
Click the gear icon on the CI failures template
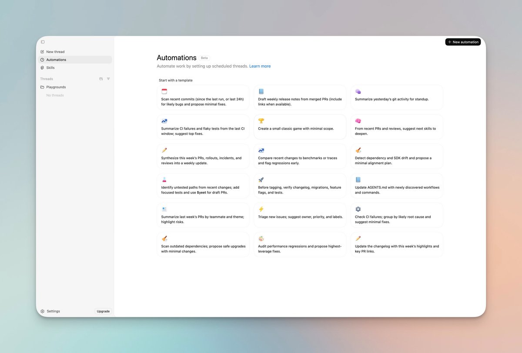pyautogui.click(x=358, y=209)
